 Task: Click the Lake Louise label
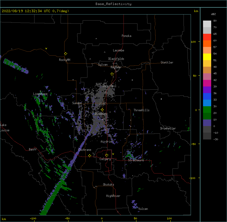coord(5,128)
